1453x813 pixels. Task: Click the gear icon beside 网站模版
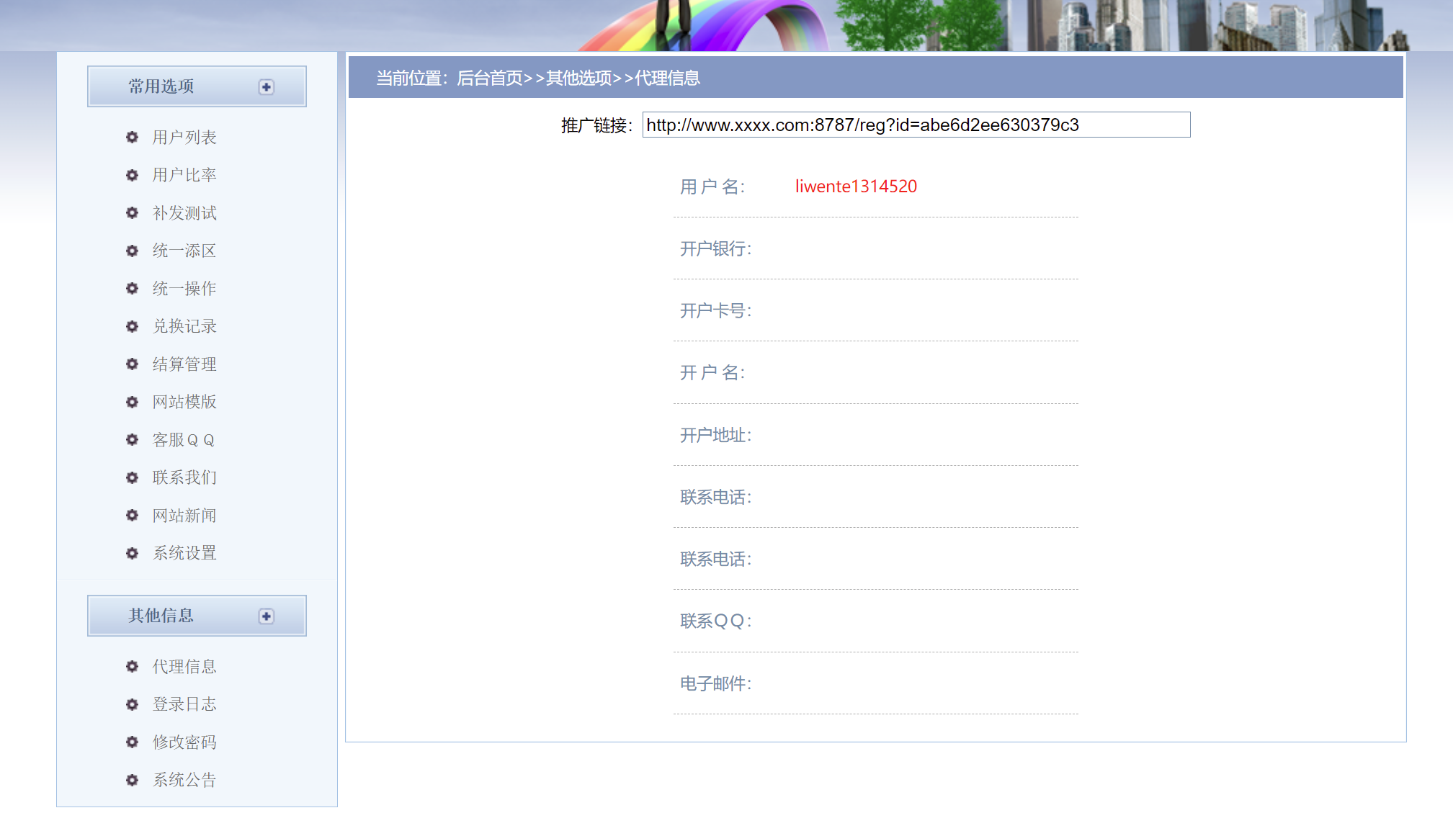point(132,402)
